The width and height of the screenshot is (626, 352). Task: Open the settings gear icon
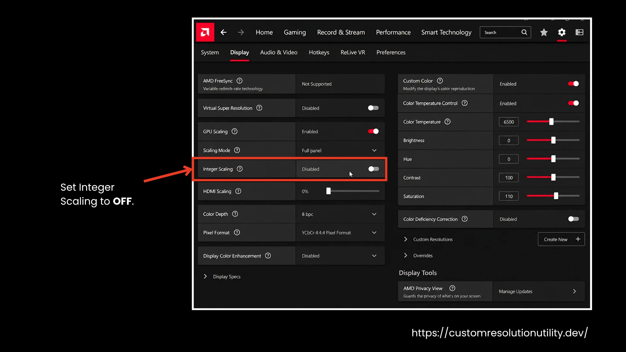(562, 32)
